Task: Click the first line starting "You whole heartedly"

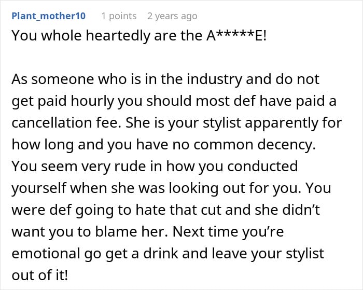Action: pos(139,36)
